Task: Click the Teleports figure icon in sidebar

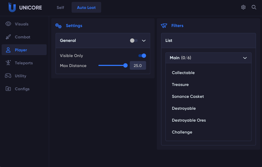Action: point(8,63)
